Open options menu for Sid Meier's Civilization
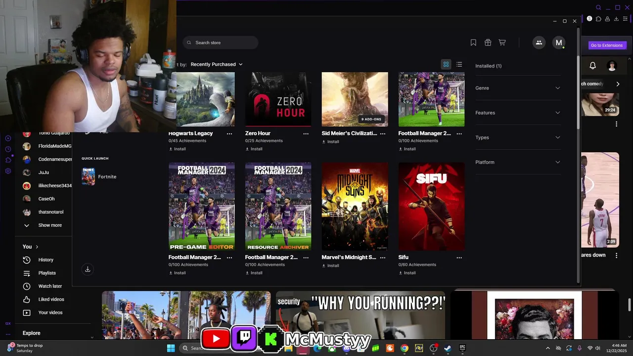 (x=383, y=133)
